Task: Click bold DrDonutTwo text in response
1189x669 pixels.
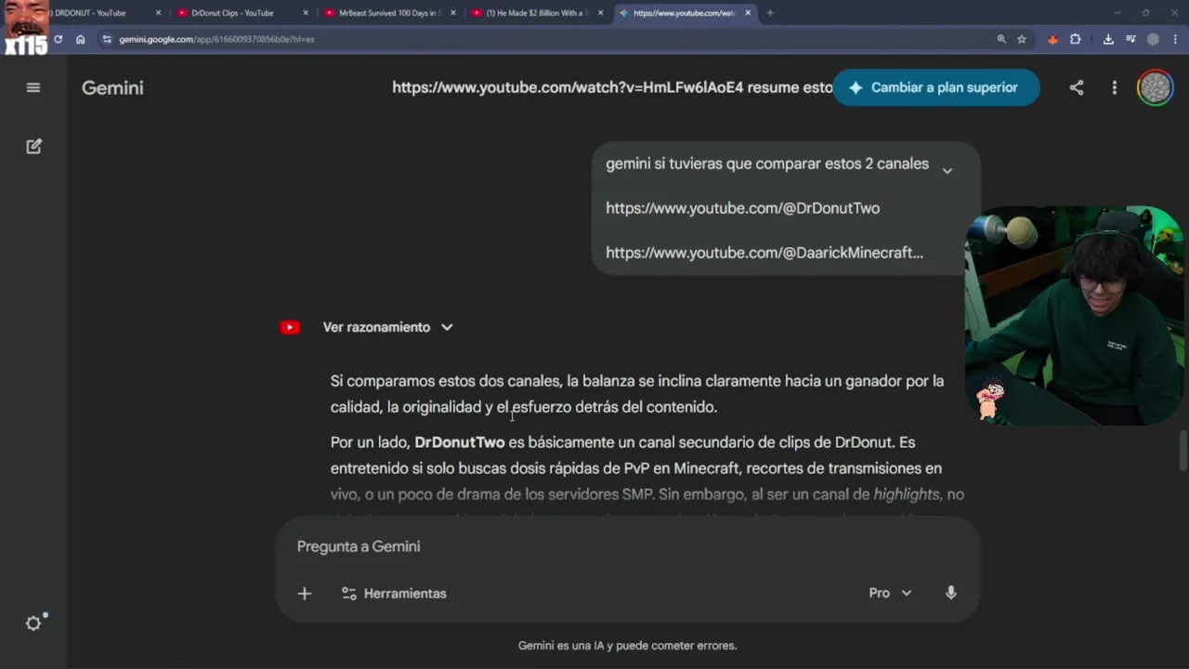Action: pos(460,442)
